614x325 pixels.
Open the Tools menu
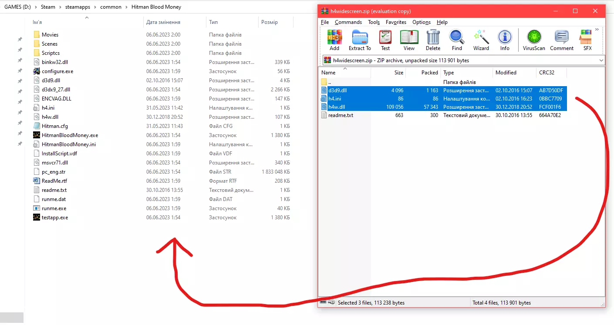pyautogui.click(x=374, y=22)
